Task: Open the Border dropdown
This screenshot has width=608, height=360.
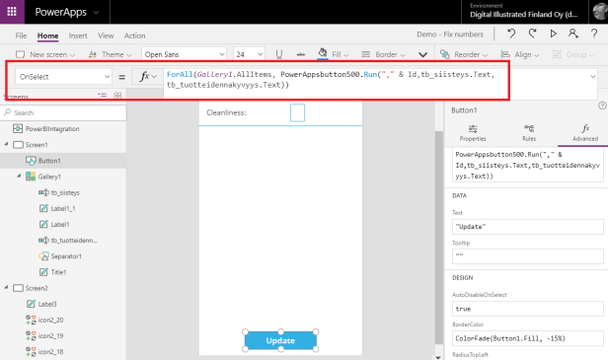Action: coord(383,54)
